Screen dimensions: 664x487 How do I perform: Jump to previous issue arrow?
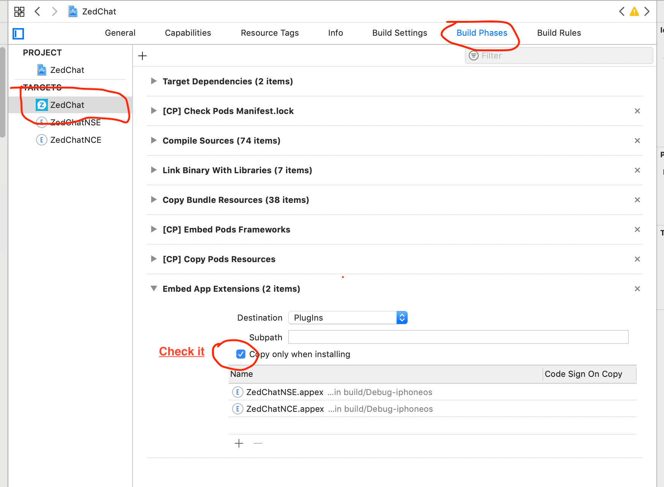tap(621, 11)
